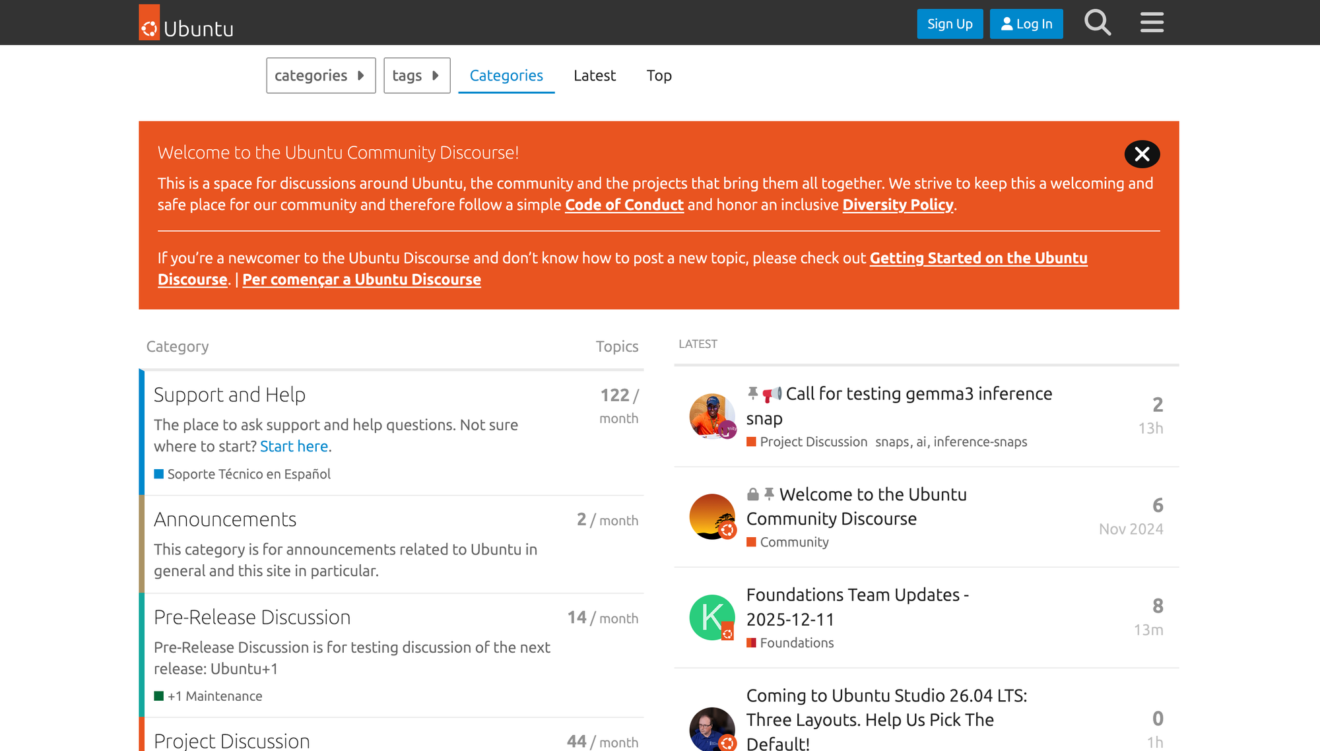Click the Sign Up button

click(x=949, y=24)
